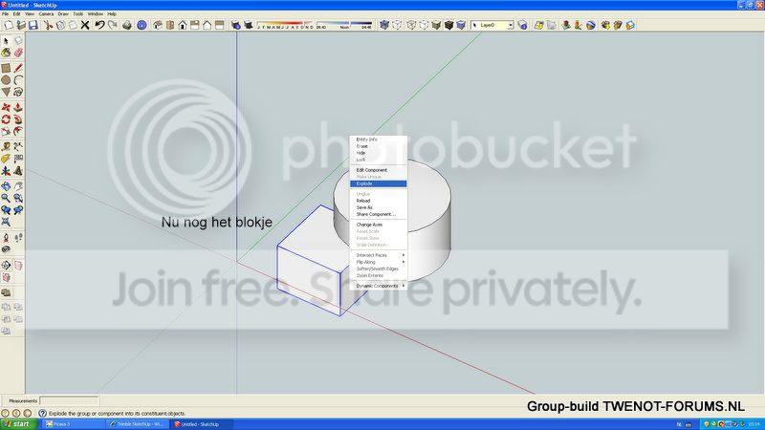Click the status bar help question icon
This screenshot has height=430, width=765.
click(42, 413)
